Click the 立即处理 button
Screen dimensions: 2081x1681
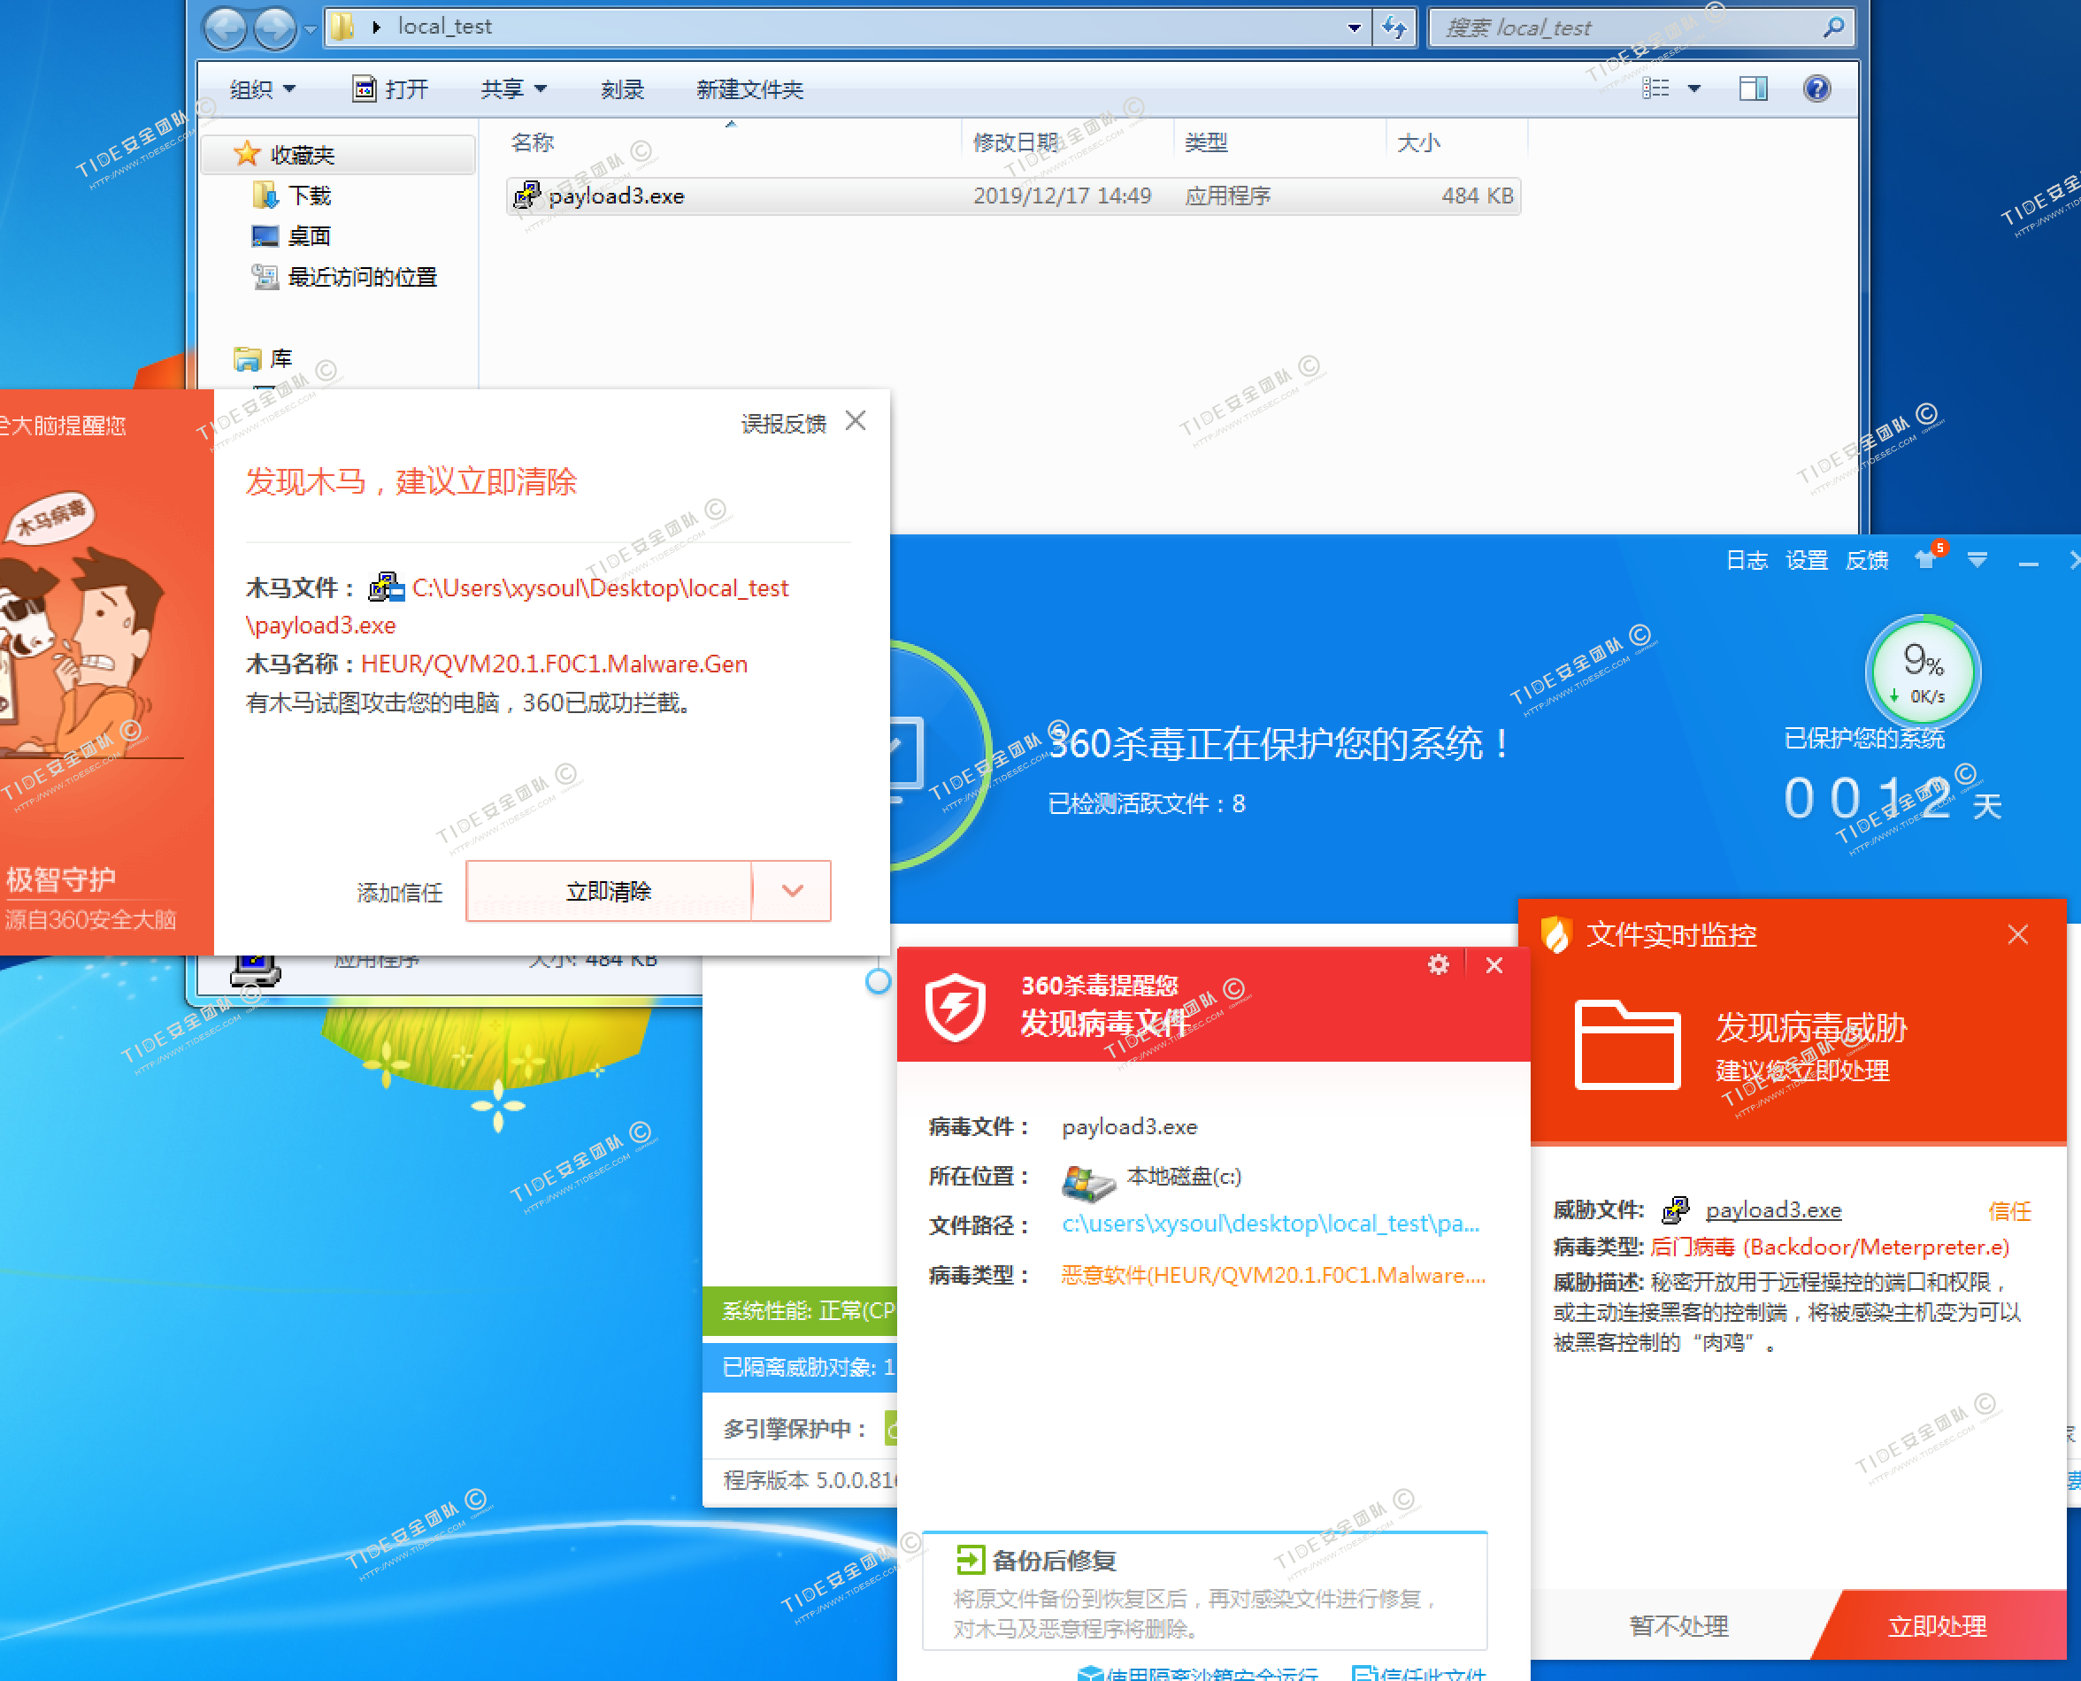coord(1937,1626)
